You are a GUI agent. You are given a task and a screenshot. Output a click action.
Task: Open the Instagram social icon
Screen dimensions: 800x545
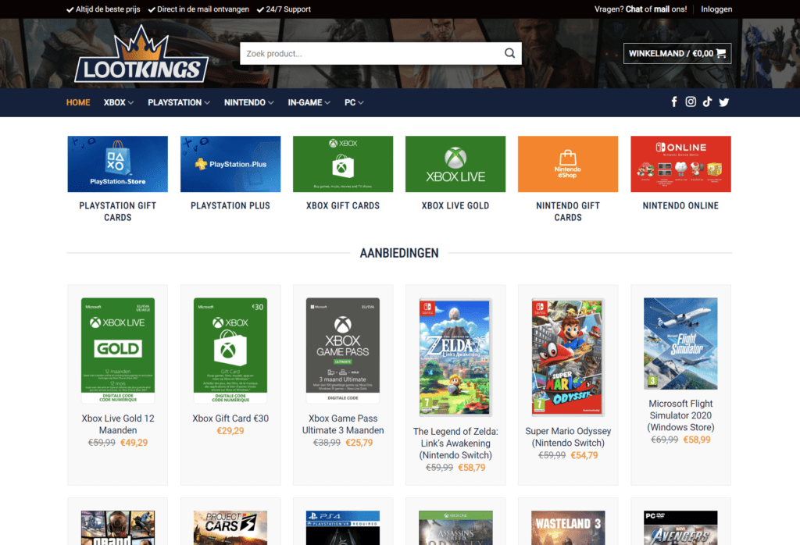691,102
